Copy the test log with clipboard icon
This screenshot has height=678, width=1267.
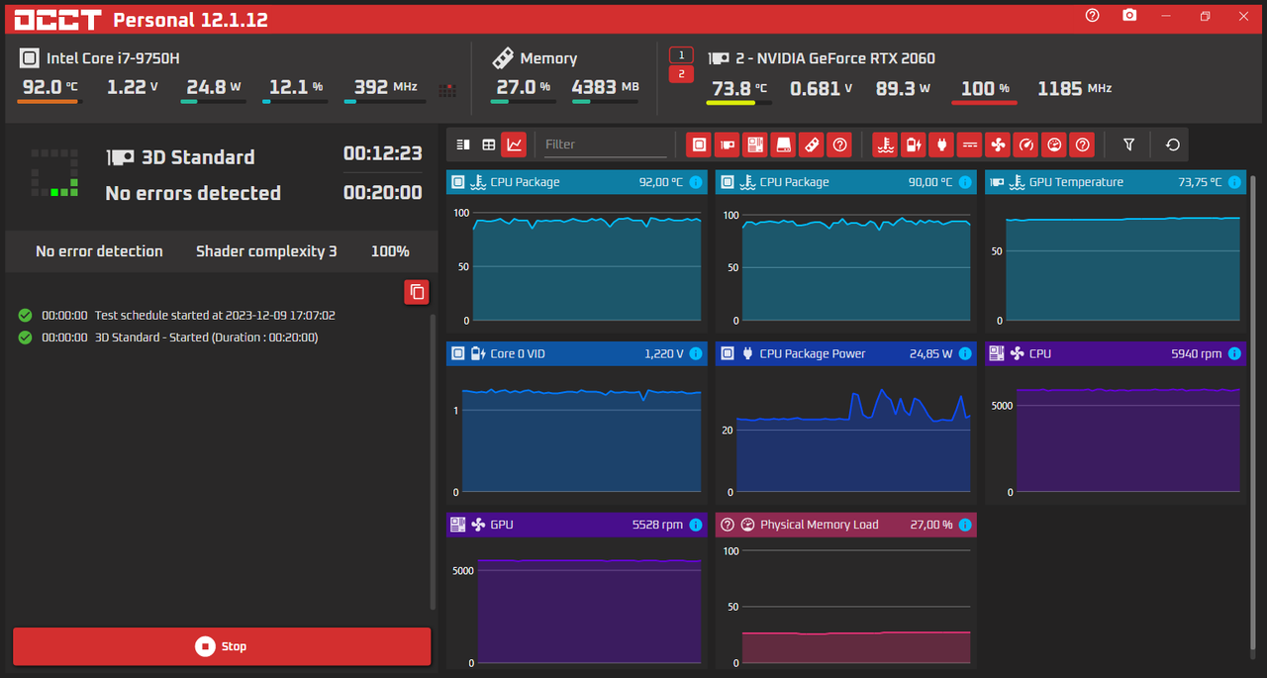[x=417, y=292]
